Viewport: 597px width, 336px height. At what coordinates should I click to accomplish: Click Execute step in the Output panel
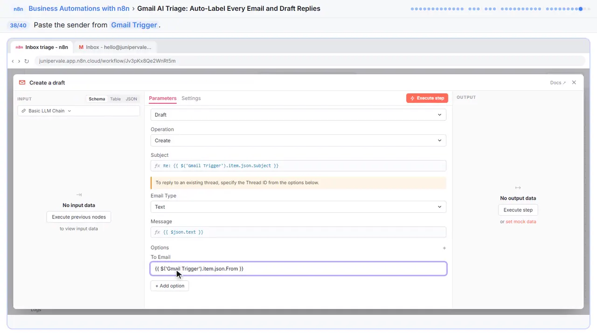click(518, 210)
